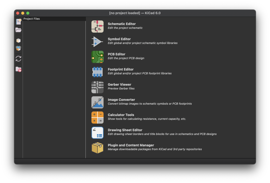
Task: Click 'Preview Gerber files' description
Action: (121, 89)
